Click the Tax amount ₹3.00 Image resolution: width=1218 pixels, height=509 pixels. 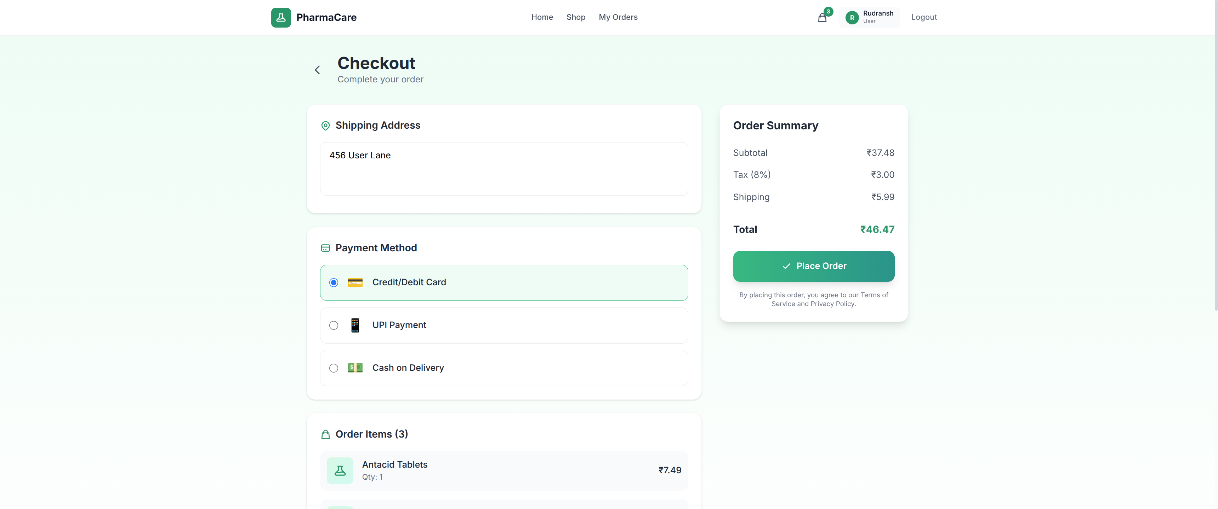click(x=882, y=175)
